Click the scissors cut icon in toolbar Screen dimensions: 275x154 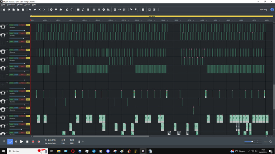click(39, 10)
